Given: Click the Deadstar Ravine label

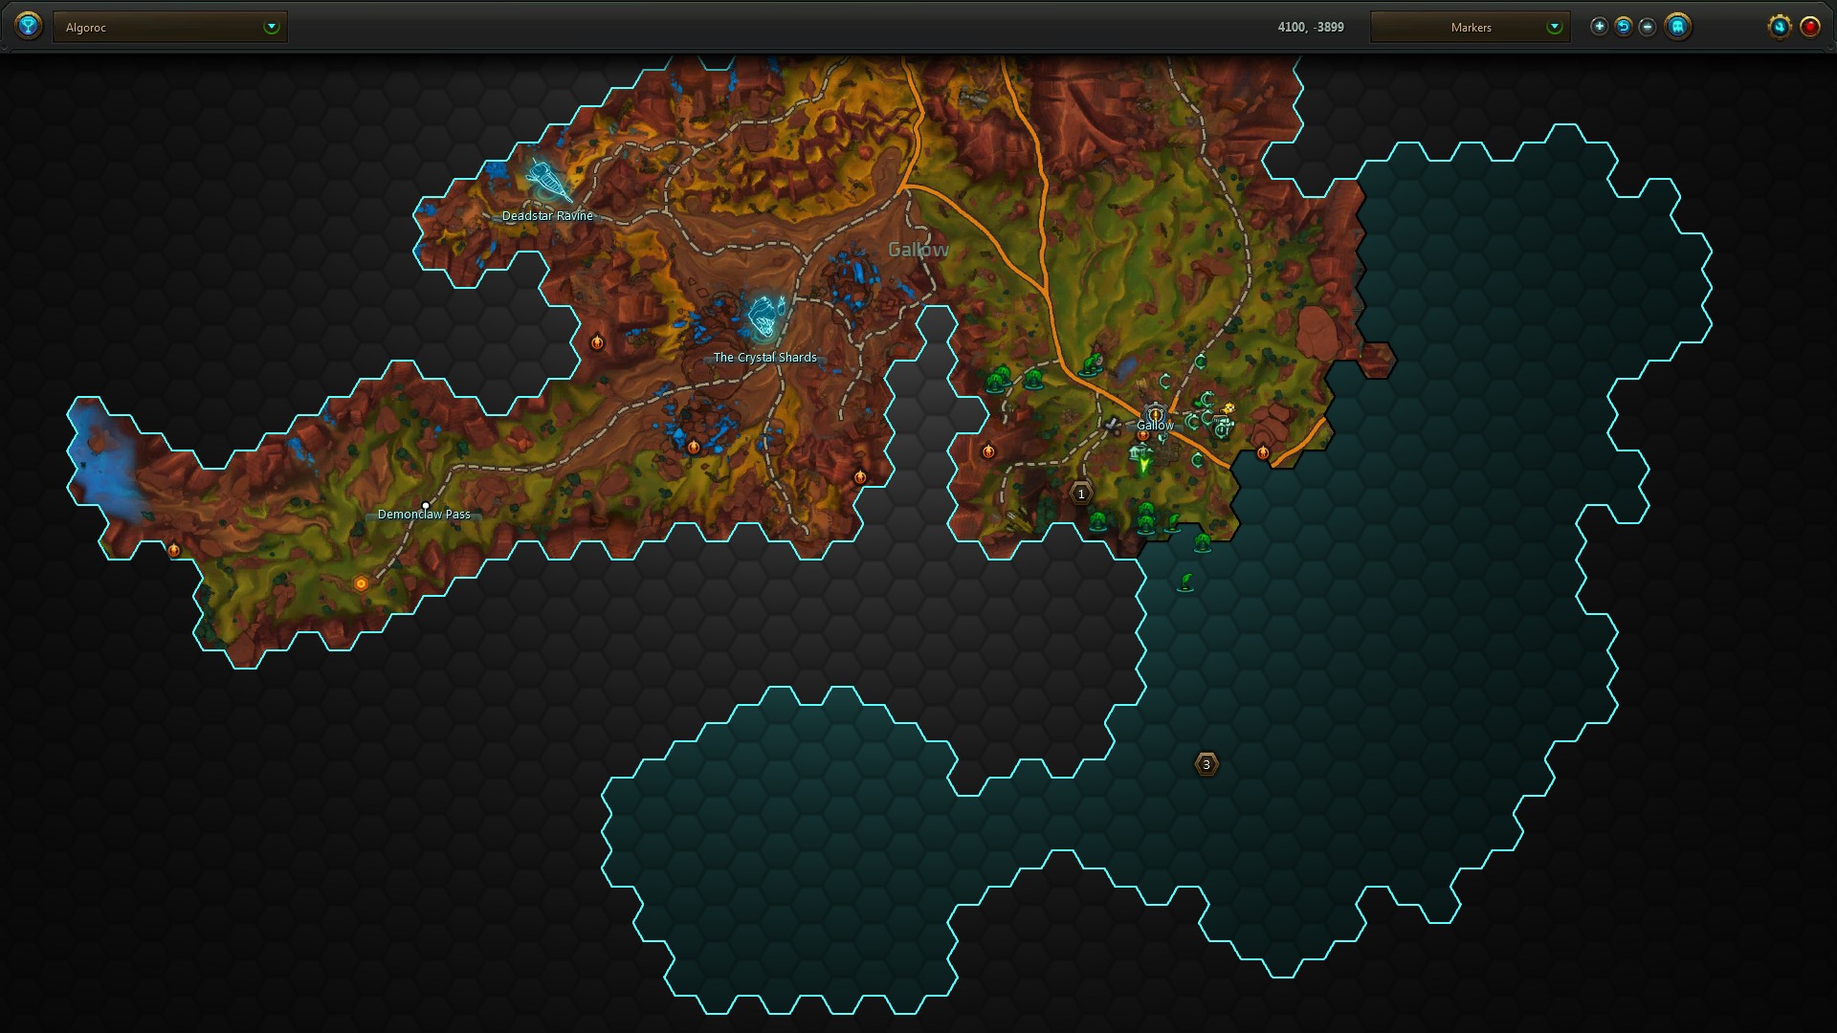Looking at the screenshot, I should [x=547, y=216].
